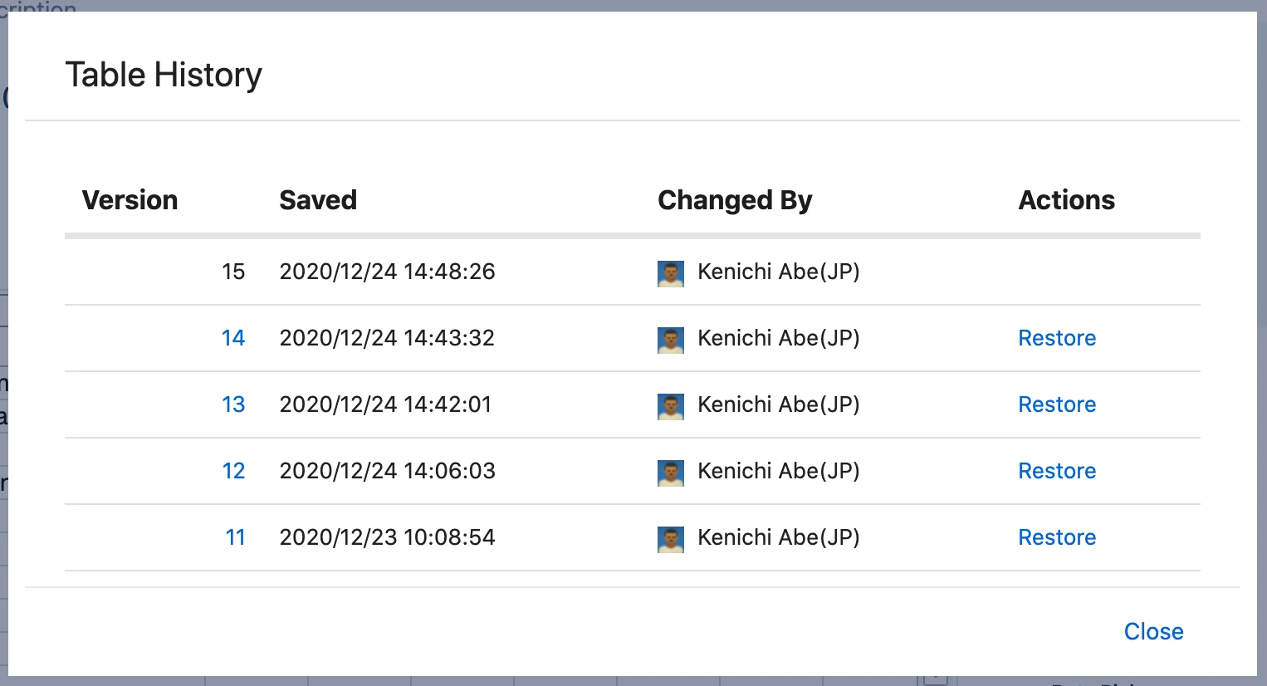Click the Version column header
This screenshot has width=1267, height=686.
pyautogui.click(x=130, y=200)
